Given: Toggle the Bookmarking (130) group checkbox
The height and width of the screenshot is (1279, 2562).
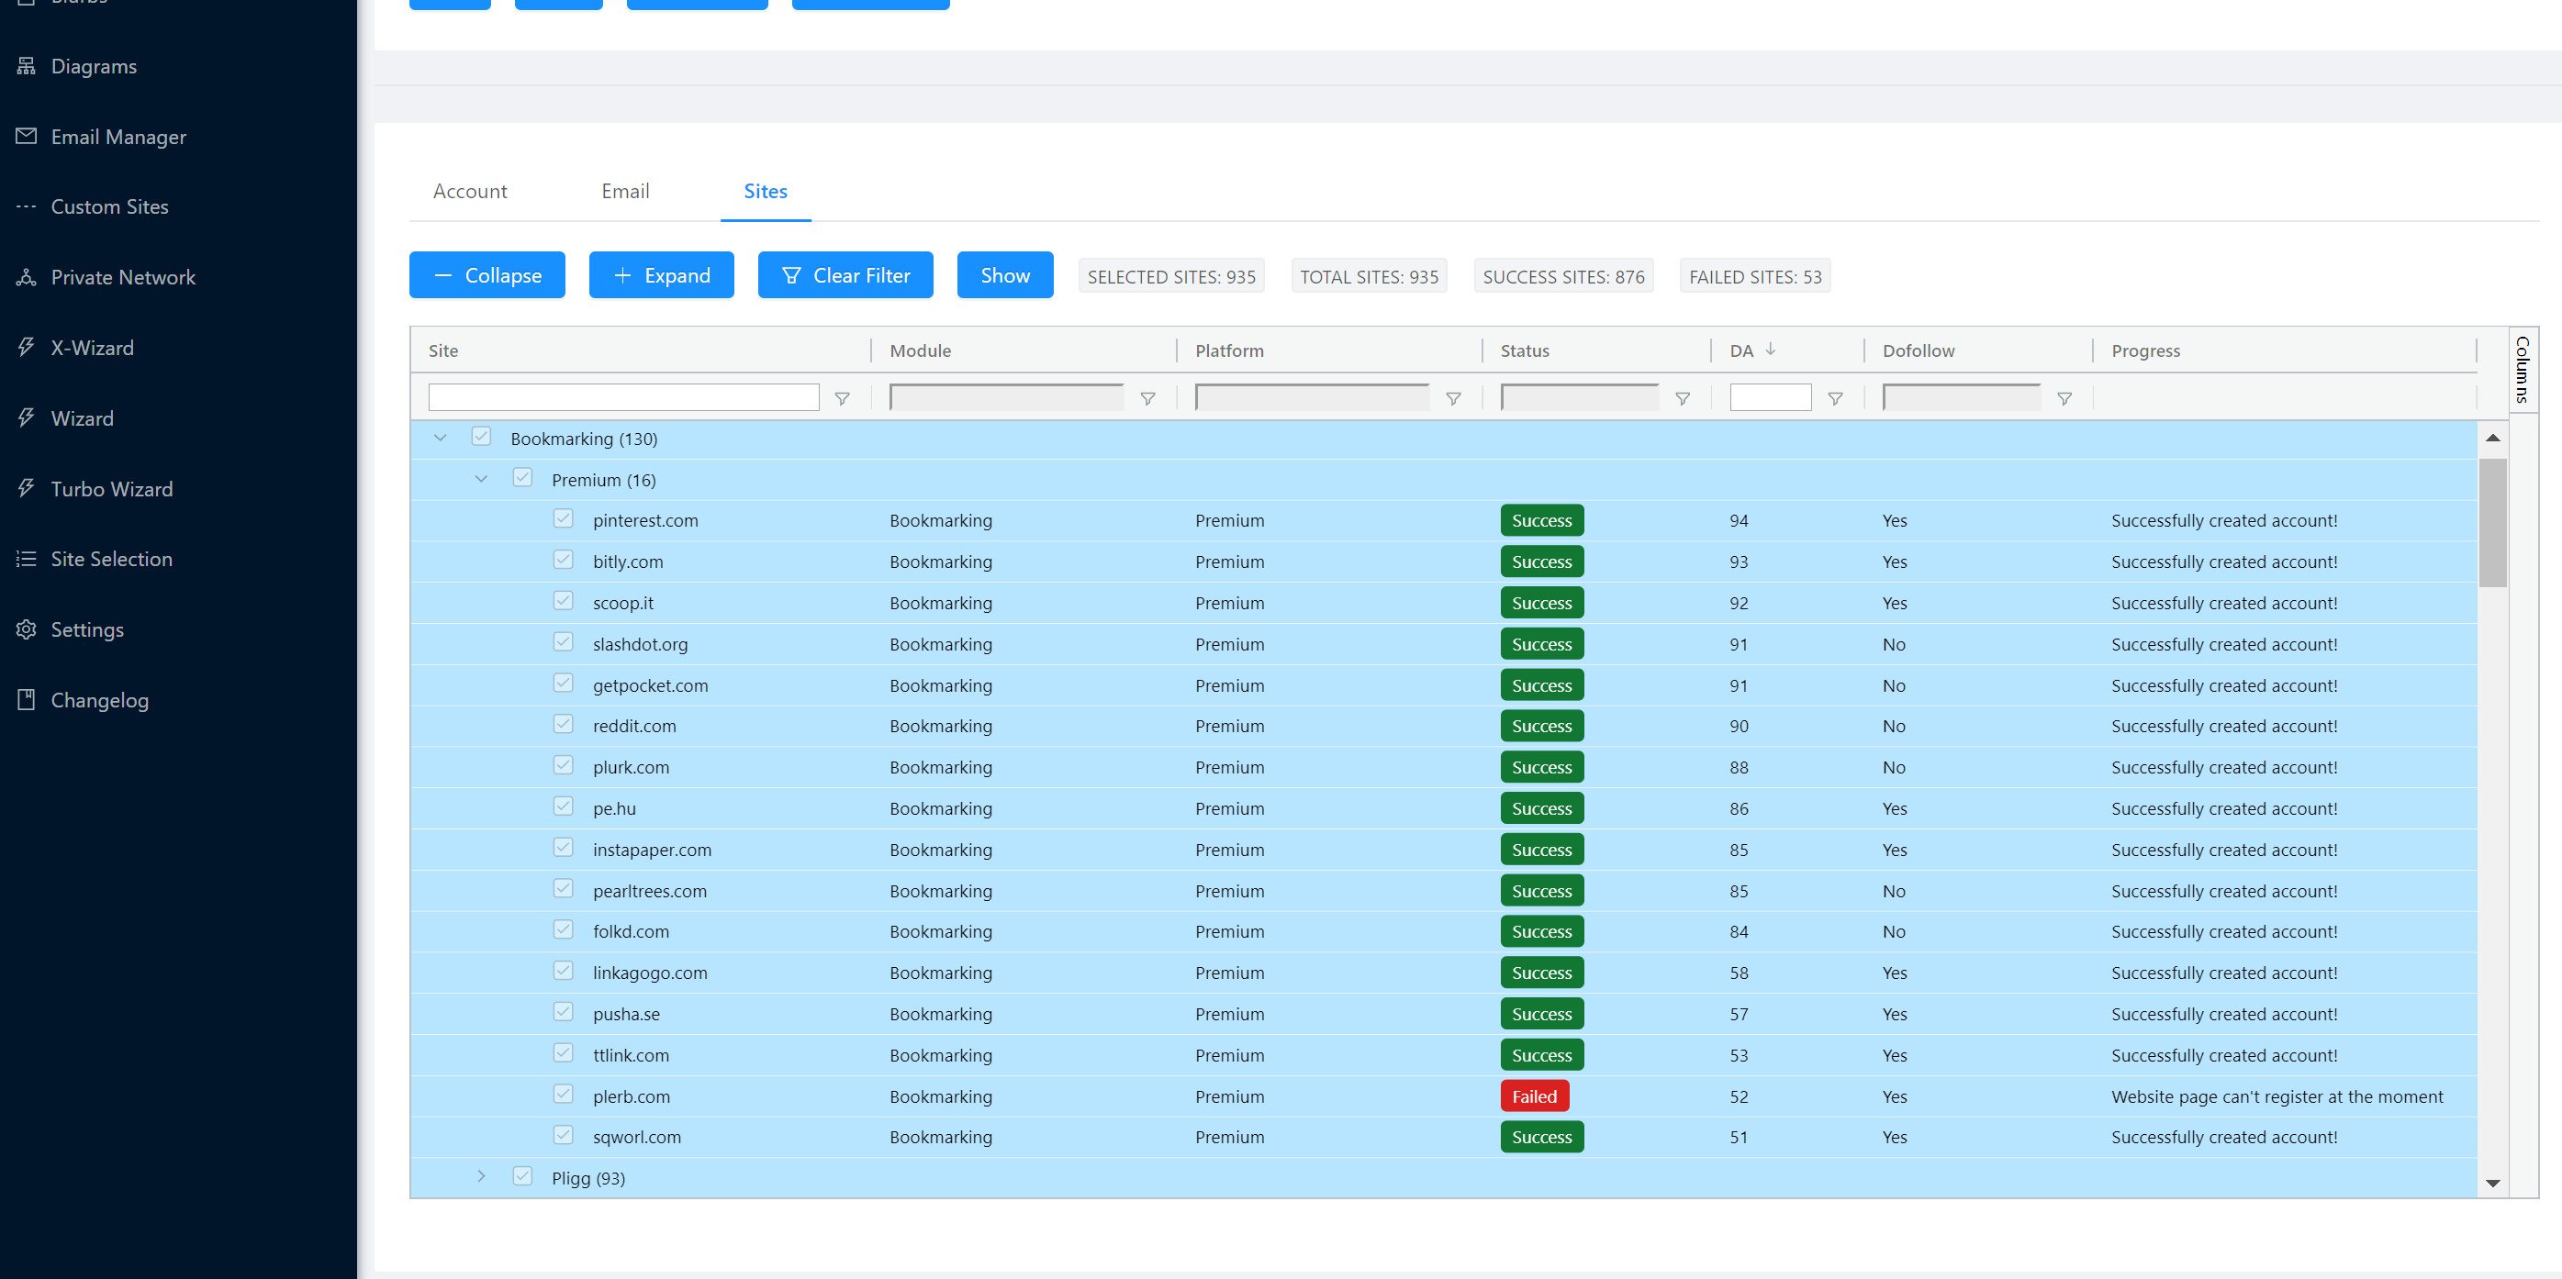Looking at the screenshot, I should pos(481,436).
